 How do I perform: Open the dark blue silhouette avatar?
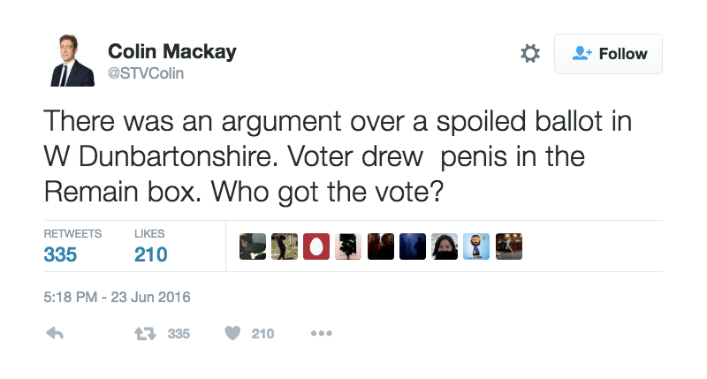pyautogui.click(x=413, y=246)
